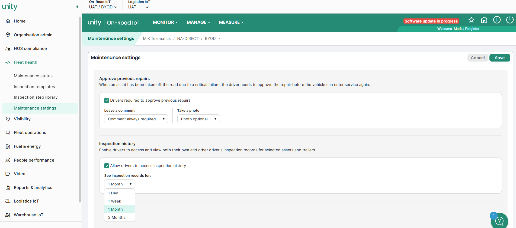Open the help chat bubble icon
Screen dimensions: 516x228
coord(499,221)
